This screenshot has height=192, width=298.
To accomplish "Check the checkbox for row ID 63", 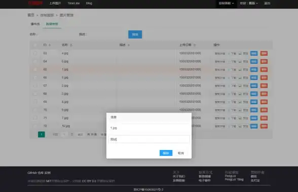I will [x=35, y=53].
